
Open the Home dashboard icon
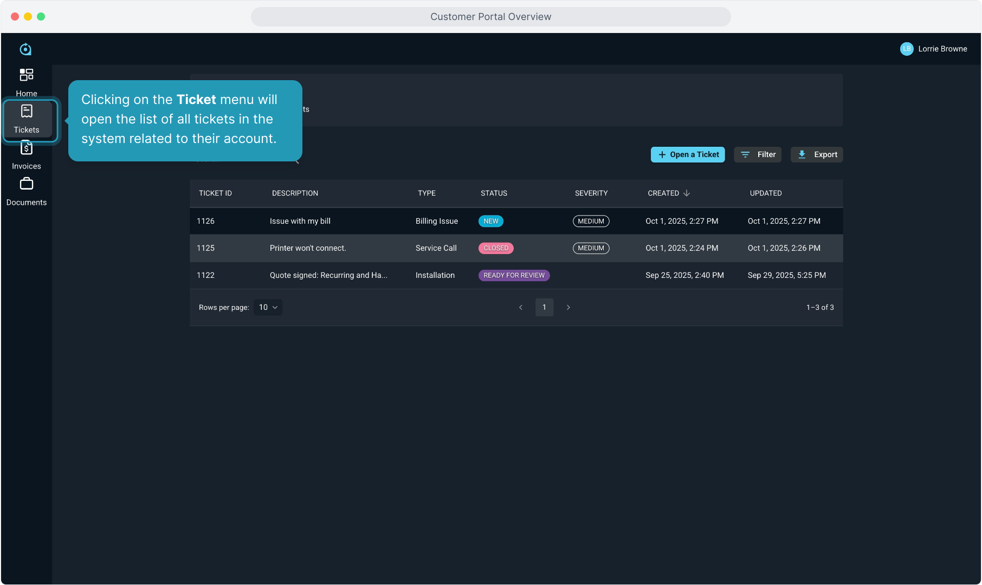[x=26, y=75]
